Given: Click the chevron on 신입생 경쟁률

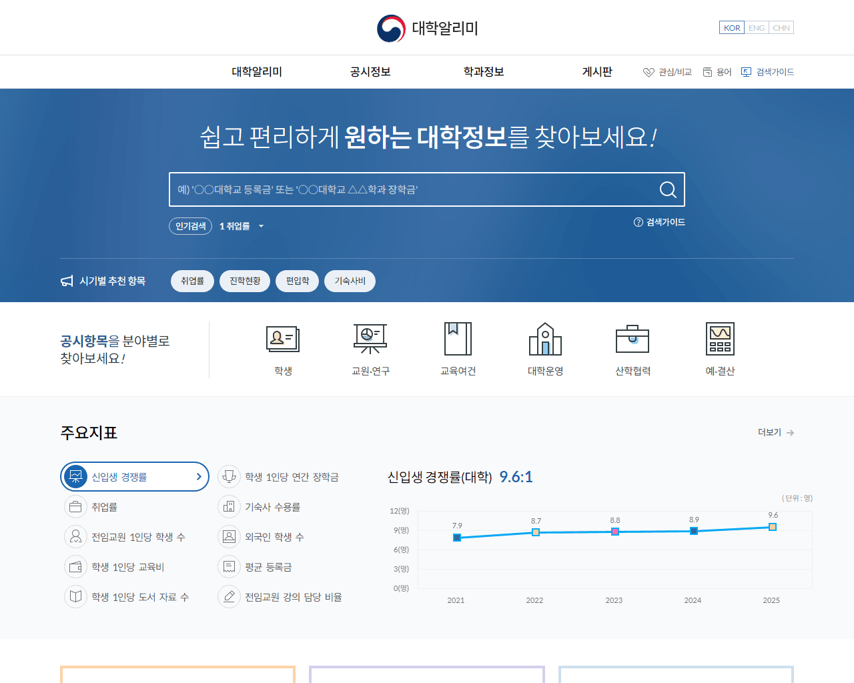Looking at the screenshot, I should click(199, 477).
